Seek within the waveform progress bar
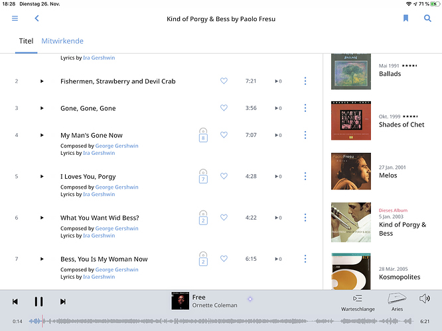Viewport: 442px width, 331px height. coord(221,321)
